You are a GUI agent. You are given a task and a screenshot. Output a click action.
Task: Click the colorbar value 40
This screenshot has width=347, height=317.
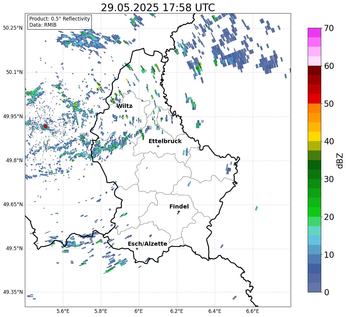pos(329,141)
